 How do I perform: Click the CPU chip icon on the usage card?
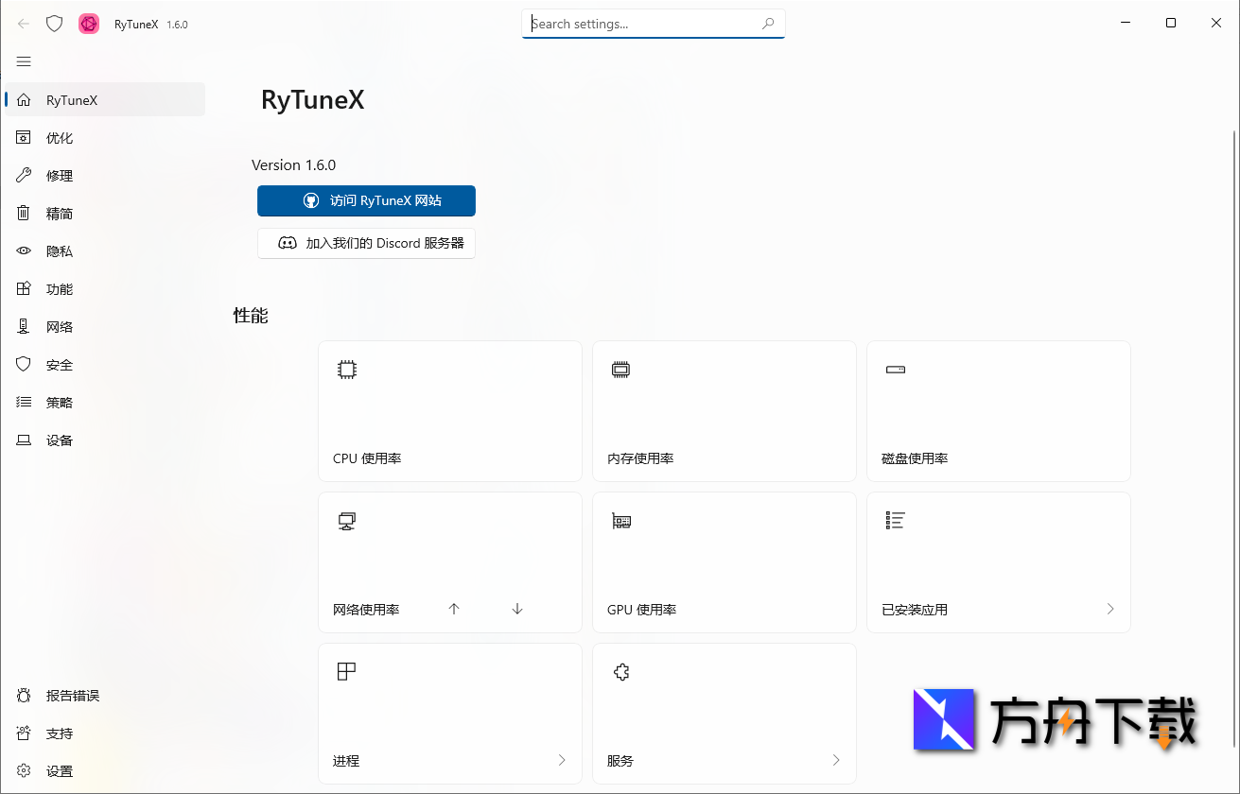(x=346, y=369)
